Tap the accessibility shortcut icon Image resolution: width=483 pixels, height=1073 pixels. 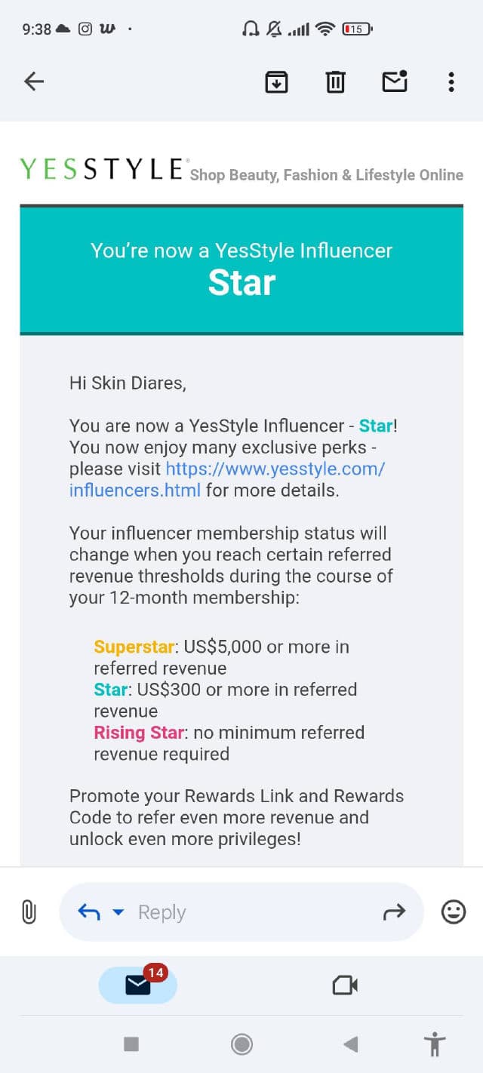coord(435,1044)
